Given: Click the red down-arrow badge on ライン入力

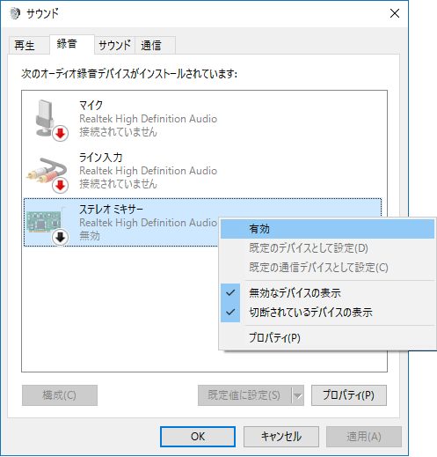Looking at the screenshot, I should [61, 186].
